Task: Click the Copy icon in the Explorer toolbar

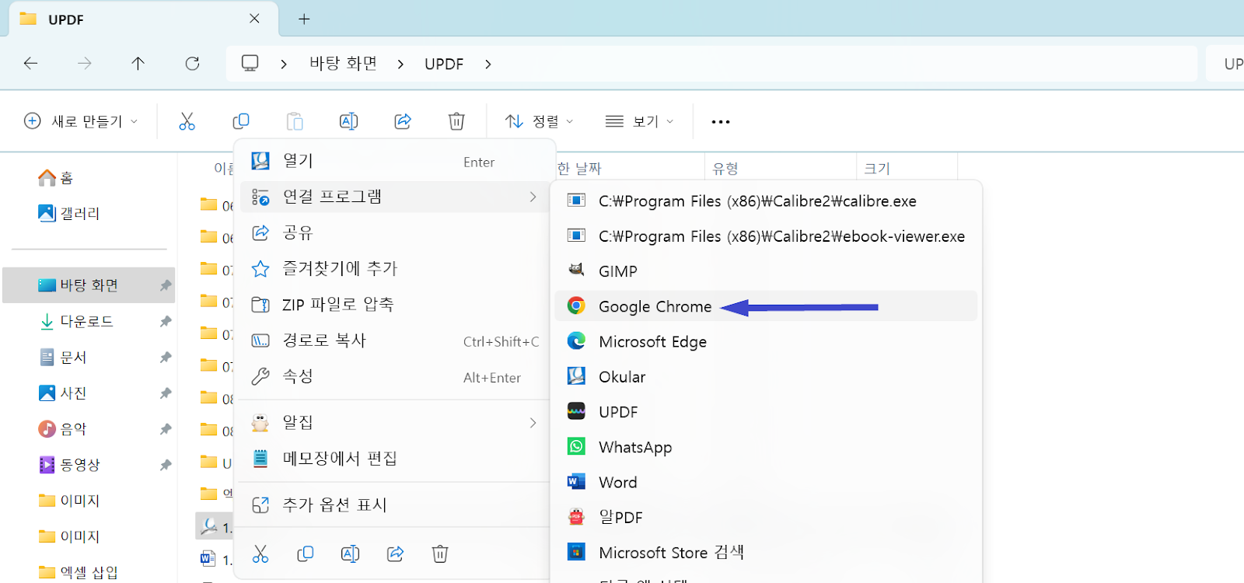Action: pos(241,121)
